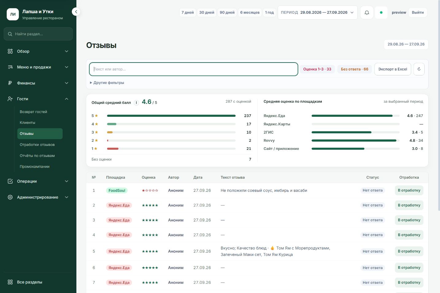Open Отработки отзывов menu item
Viewport: 440px width, 293px height.
pos(40,145)
